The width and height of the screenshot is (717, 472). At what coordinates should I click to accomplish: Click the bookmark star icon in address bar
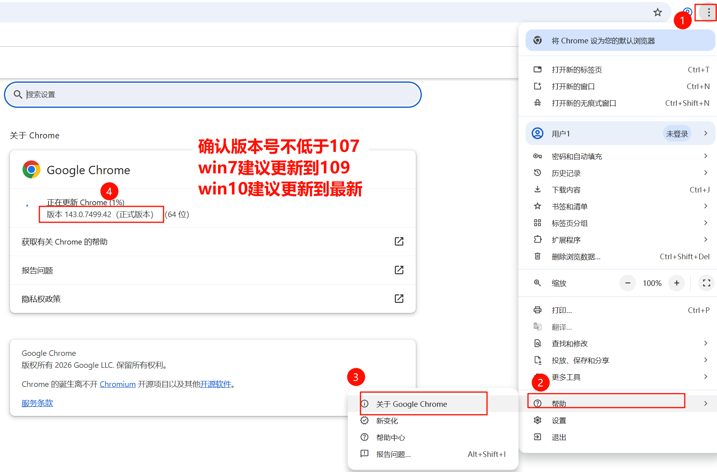click(657, 12)
